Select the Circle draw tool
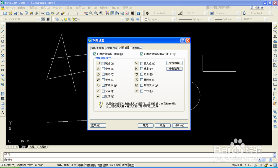This screenshot has width=278, height=168. coord(3,56)
